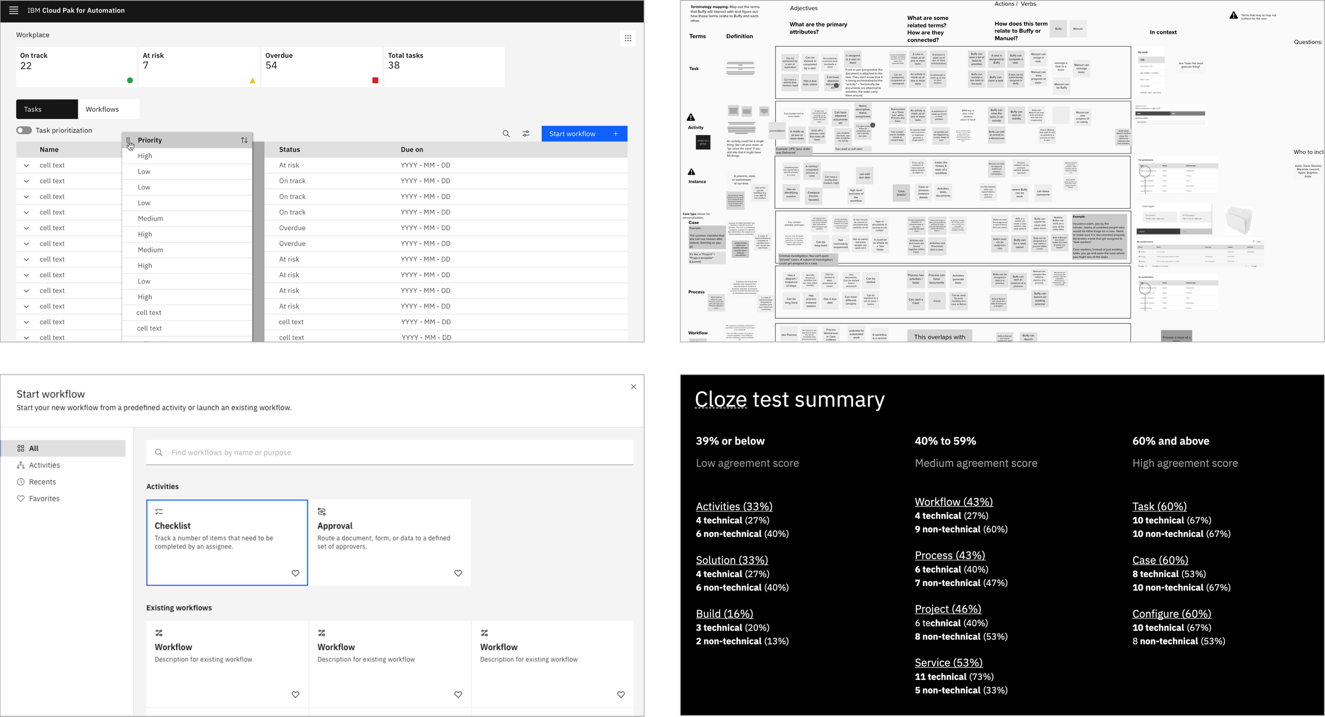1325x717 pixels.
Task: Open the hamburger navigation menu
Action: point(14,11)
